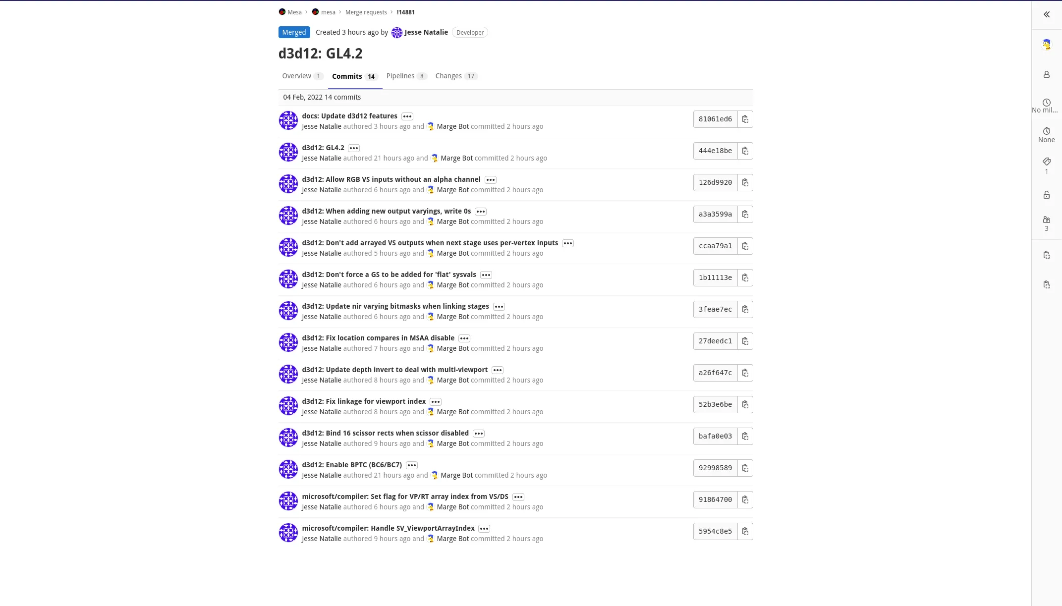The width and height of the screenshot is (1062, 606).
Task: Open Marge Bot profile on docs commit row
Action: click(x=452, y=126)
